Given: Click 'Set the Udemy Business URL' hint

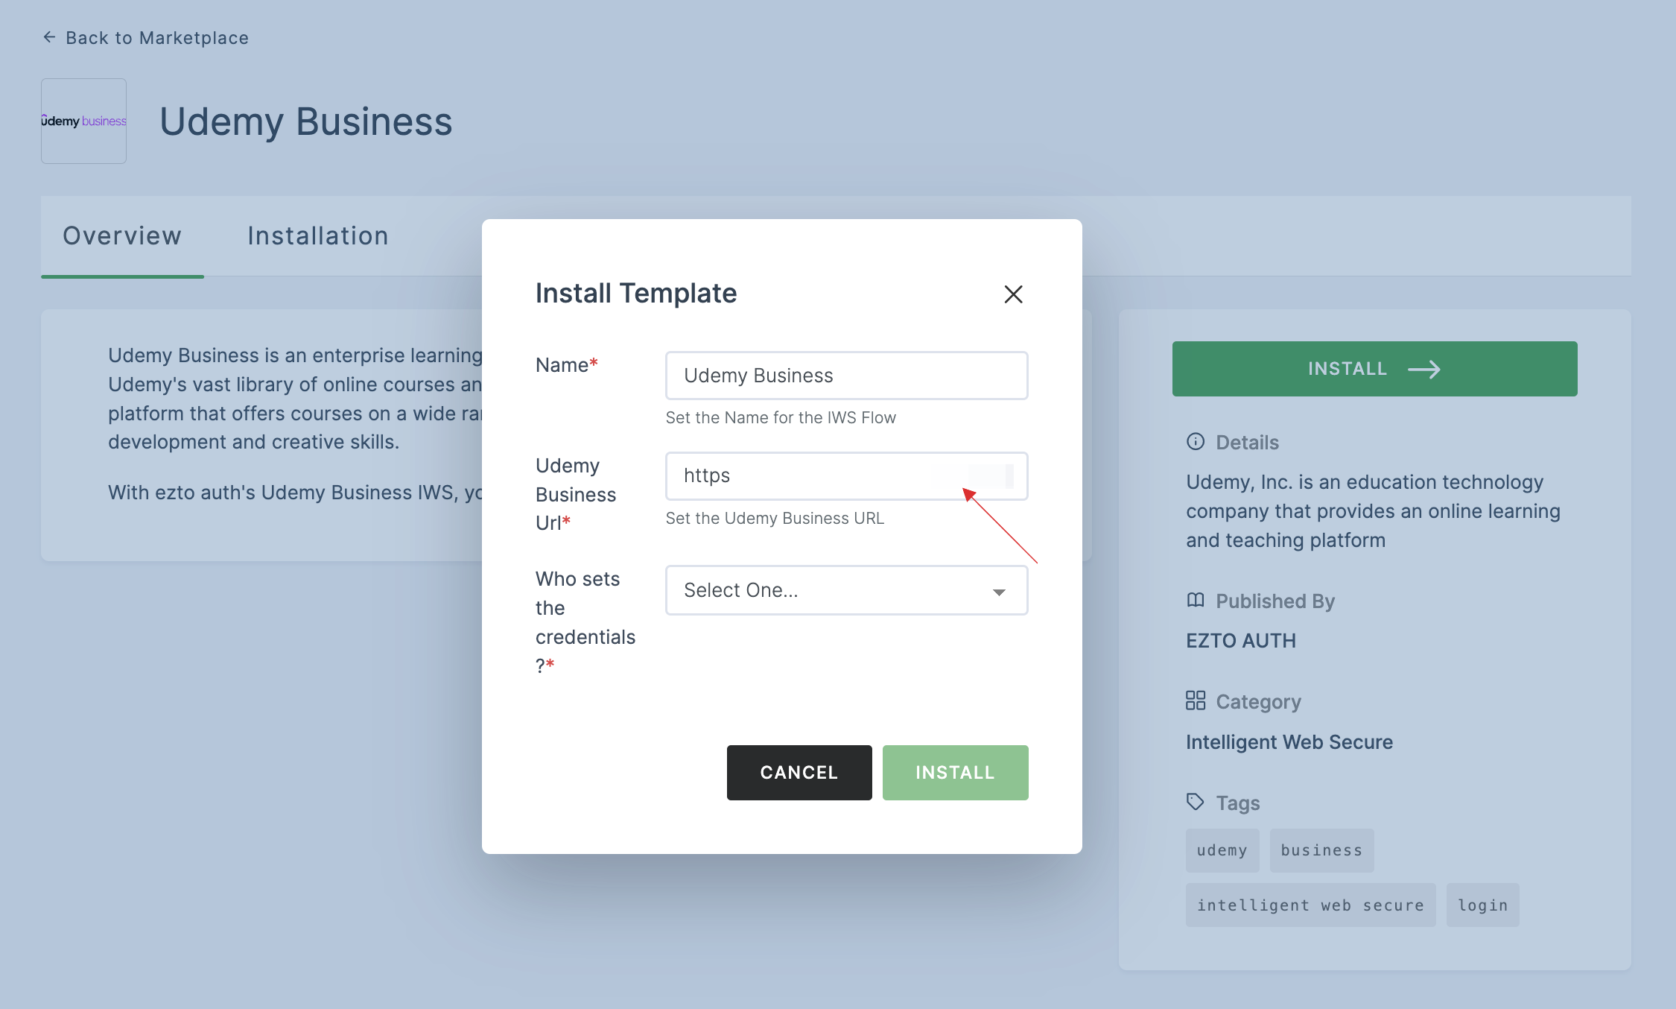Looking at the screenshot, I should point(775,519).
